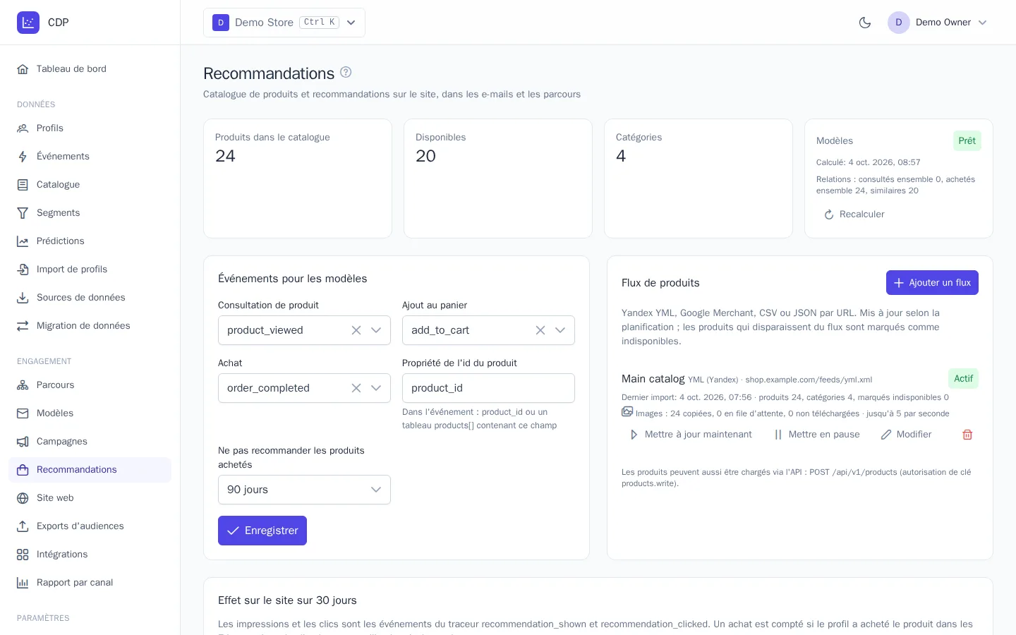Toggle dark mode moon icon
Image resolution: width=1016 pixels, height=635 pixels.
tap(865, 23)
